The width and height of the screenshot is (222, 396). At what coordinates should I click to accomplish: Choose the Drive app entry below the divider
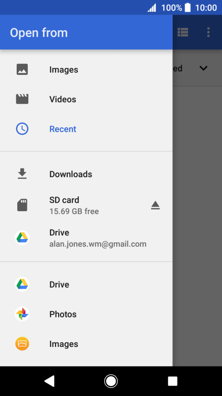[x=86, y=285]
